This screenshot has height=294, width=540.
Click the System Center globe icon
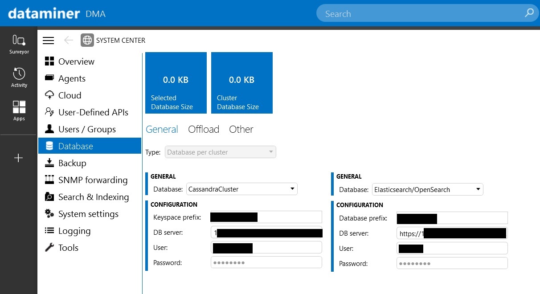[87, 40]
